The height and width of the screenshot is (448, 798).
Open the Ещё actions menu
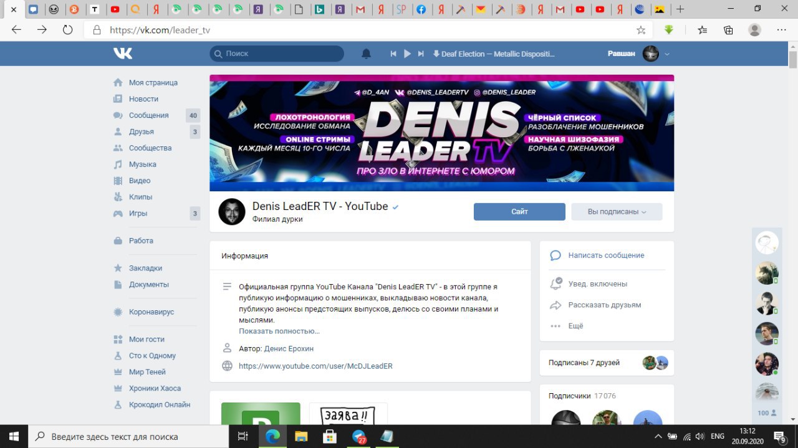point(575,326)
